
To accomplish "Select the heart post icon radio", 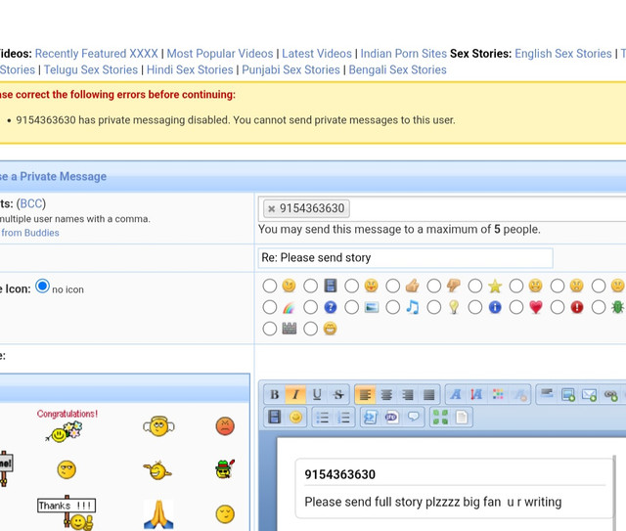I will pyautogui.click(x=516, y=307).
